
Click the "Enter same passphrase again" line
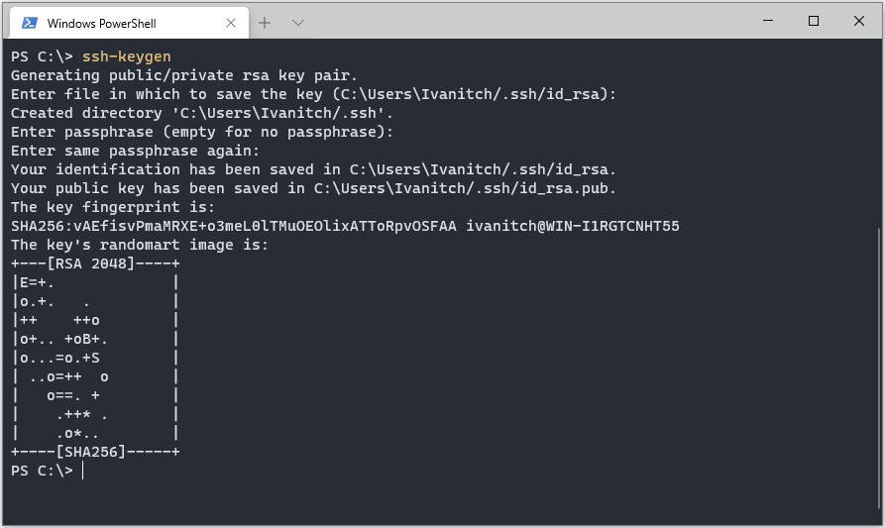pos(135,151)
